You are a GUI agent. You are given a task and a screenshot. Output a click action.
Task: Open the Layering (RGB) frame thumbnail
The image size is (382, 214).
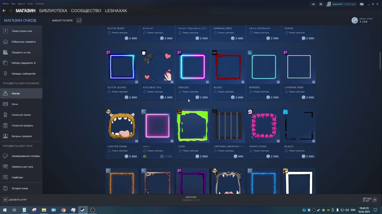(299, 67)
